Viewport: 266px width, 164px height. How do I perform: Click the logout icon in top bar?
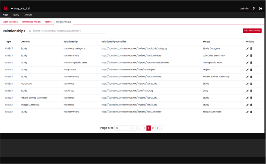point(260,9)
